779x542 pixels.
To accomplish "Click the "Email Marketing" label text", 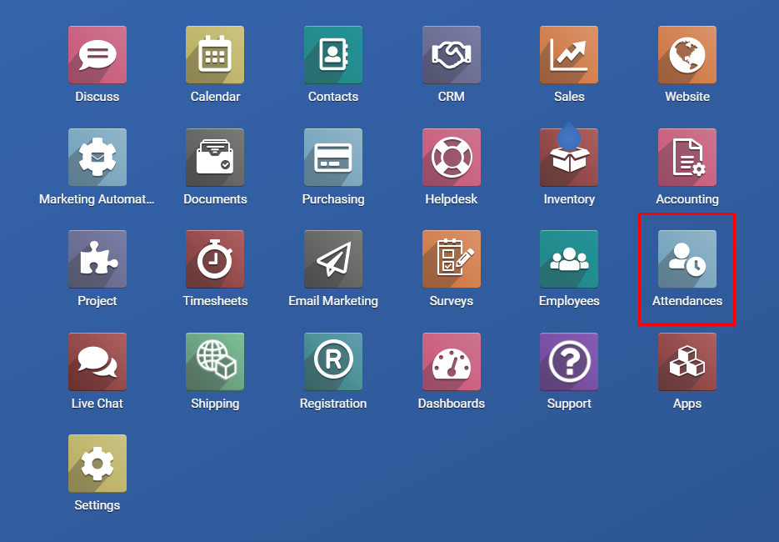I will (x=333, y=301).
